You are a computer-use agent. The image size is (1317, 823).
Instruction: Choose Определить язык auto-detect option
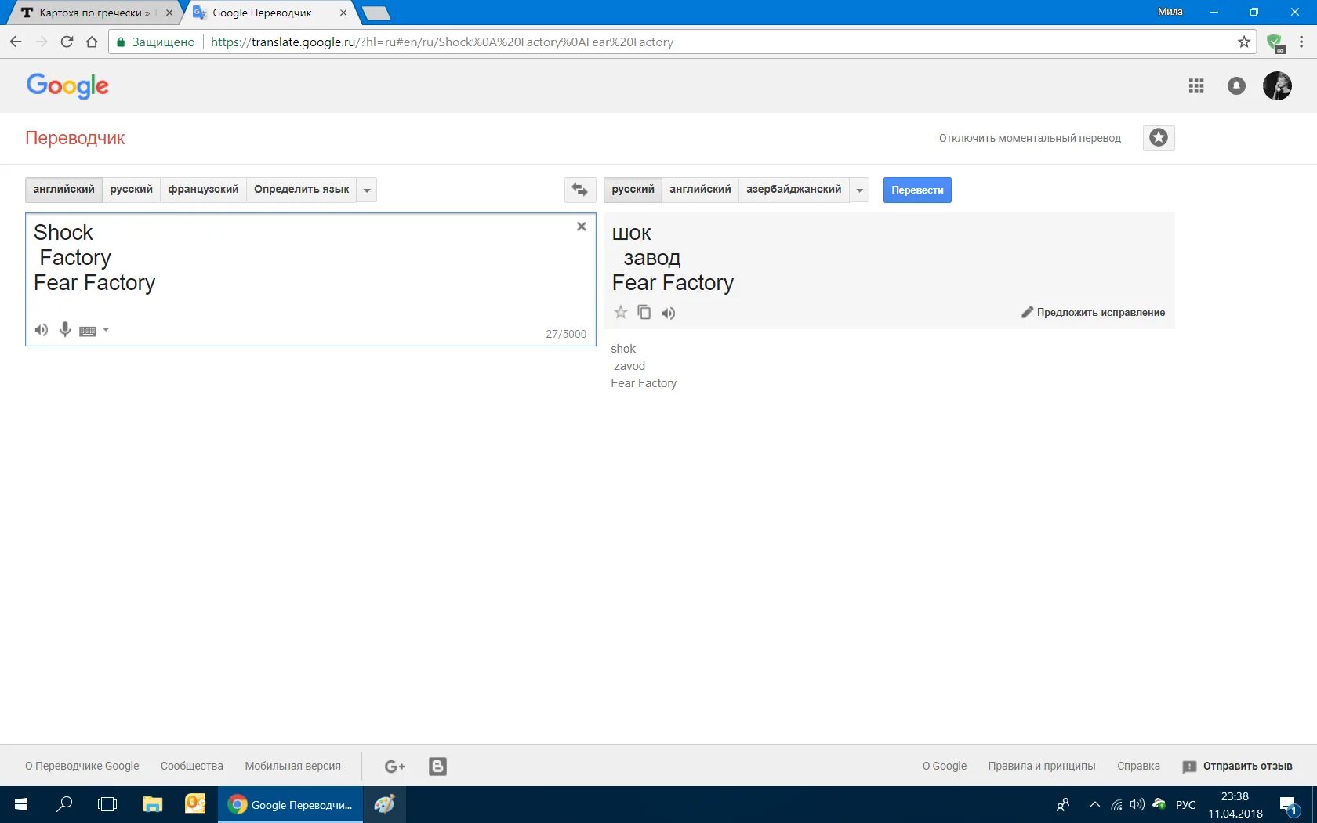coord(302,190)
